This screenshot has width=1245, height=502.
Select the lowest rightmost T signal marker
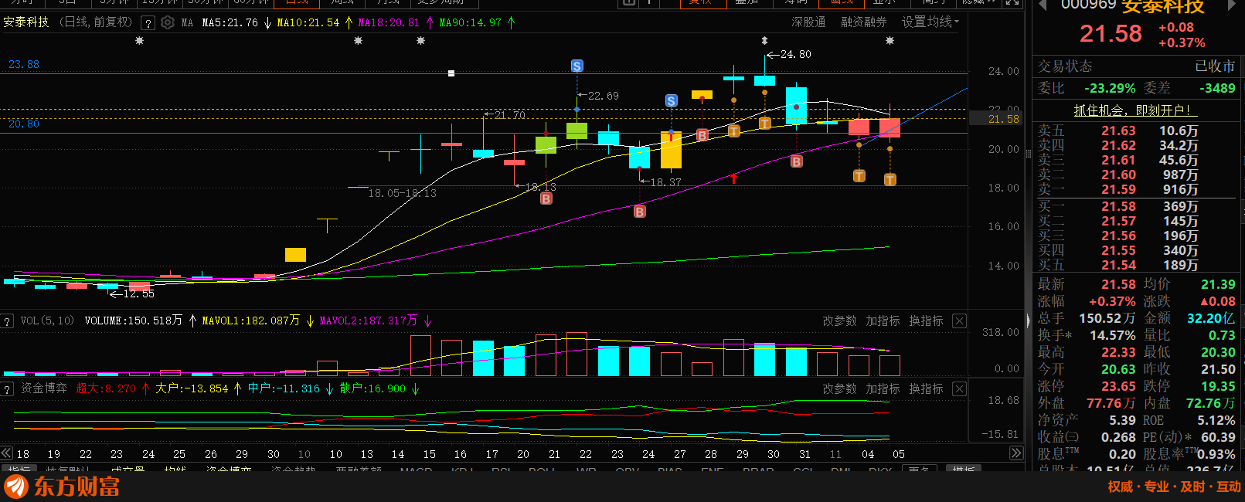coord(890,180)
